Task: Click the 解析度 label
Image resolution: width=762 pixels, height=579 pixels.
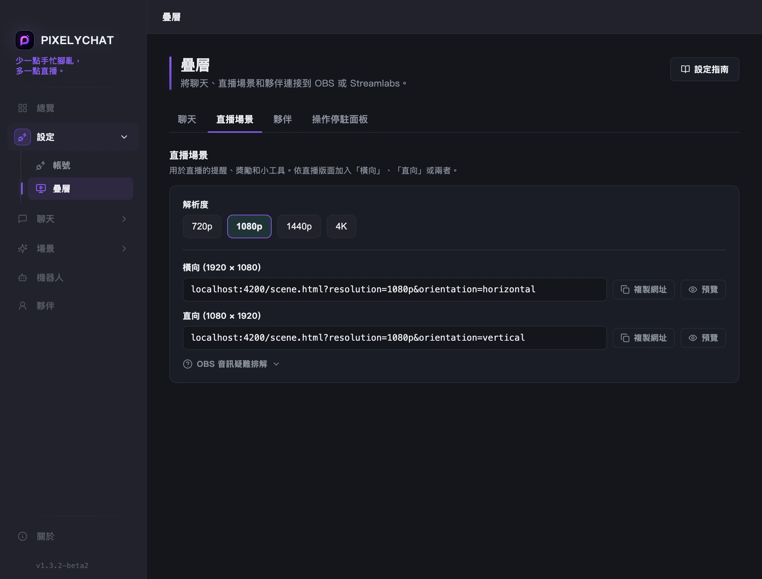Action: point(195,205)
